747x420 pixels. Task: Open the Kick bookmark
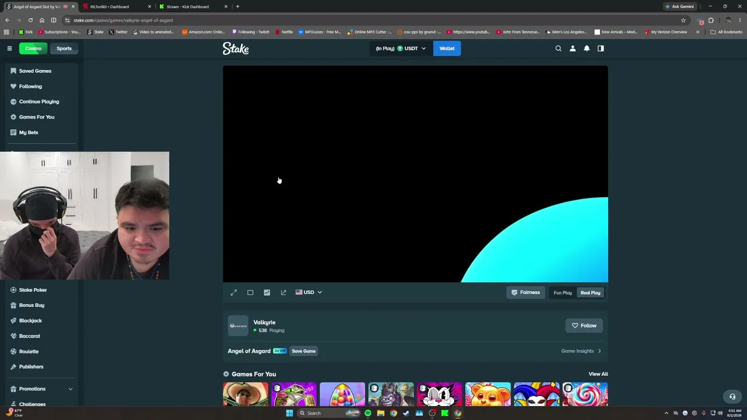coord(26,32)
